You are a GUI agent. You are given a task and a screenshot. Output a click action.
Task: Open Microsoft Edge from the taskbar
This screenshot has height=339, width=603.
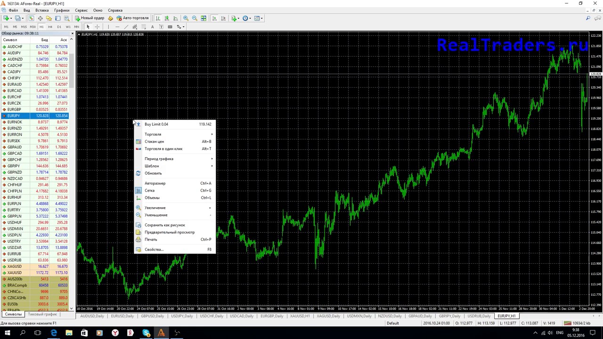coord(53,333)
